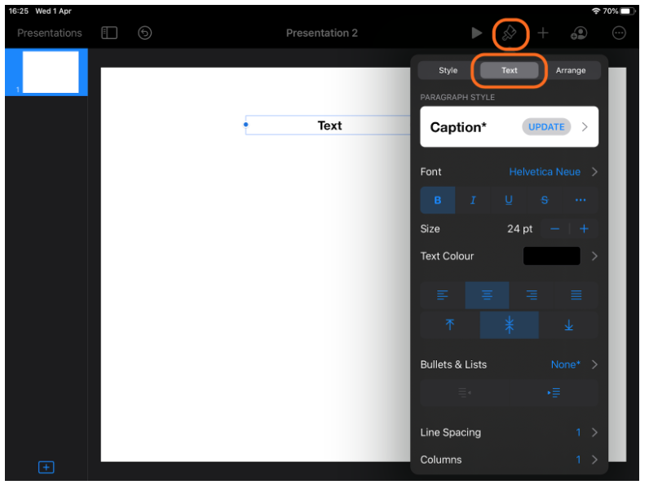Open more text options ellipsis
Screen dimensions: 649x489
point(581,200)
